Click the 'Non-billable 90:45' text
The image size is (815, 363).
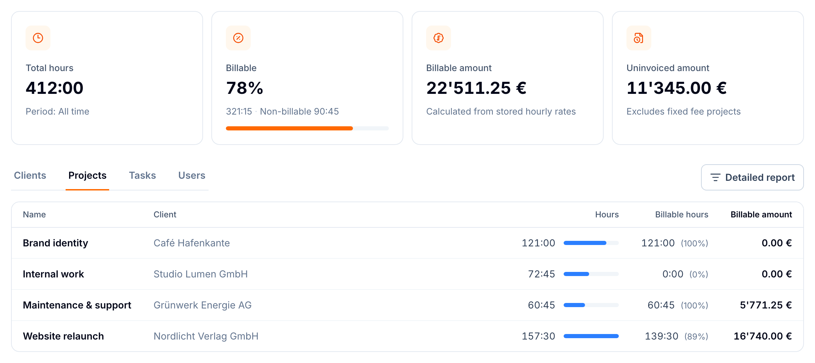(299, 111)
